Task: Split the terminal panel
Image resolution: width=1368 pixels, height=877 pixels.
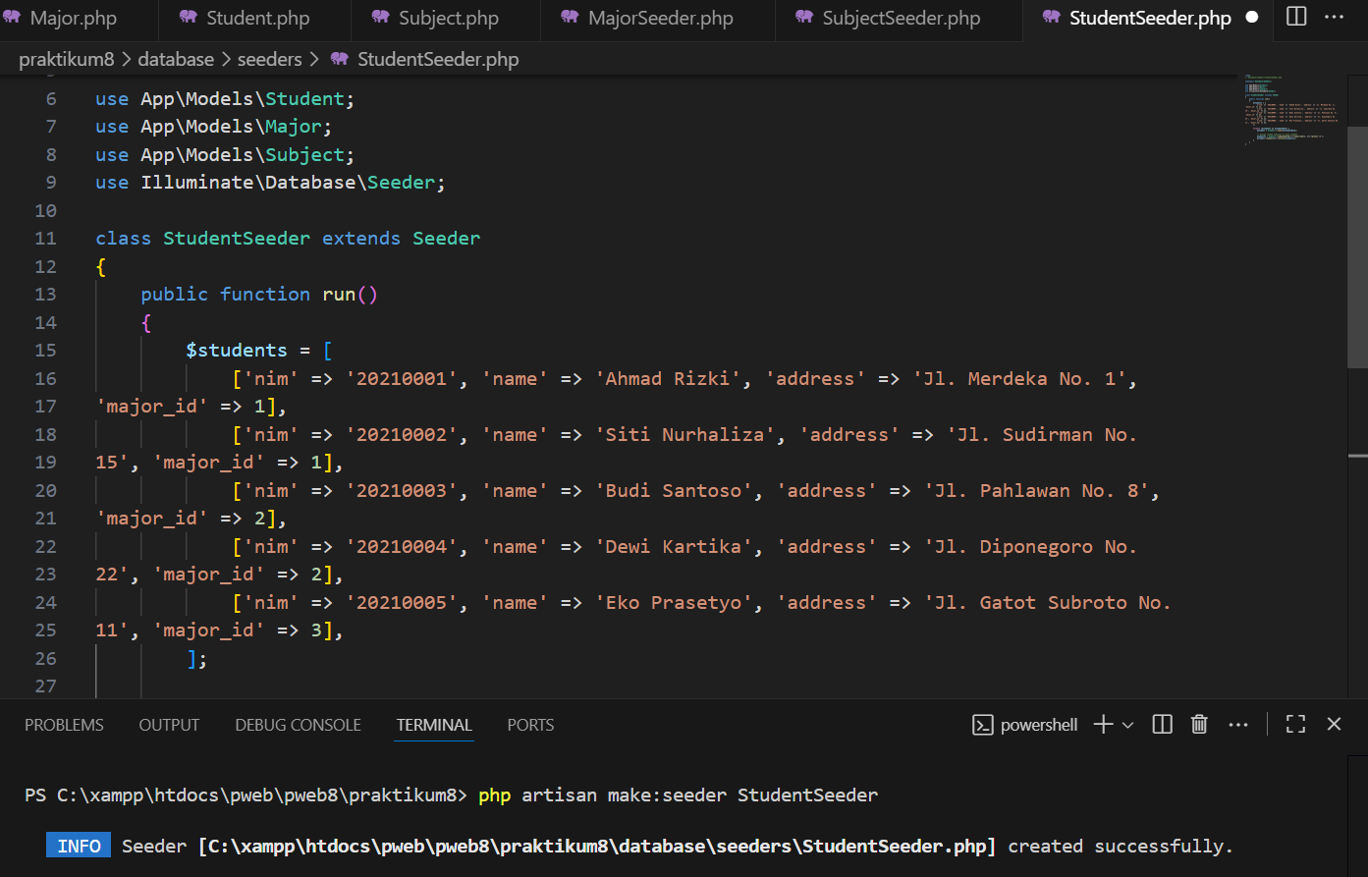Action: pos(1163,724)
